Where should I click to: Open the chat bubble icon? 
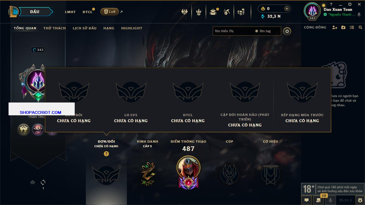pos(307,200)
